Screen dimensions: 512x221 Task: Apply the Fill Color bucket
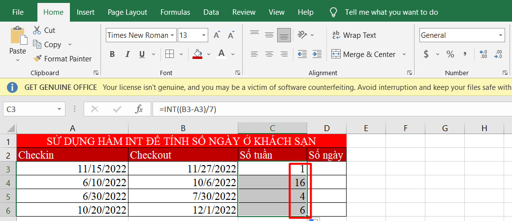pos(197,54)
